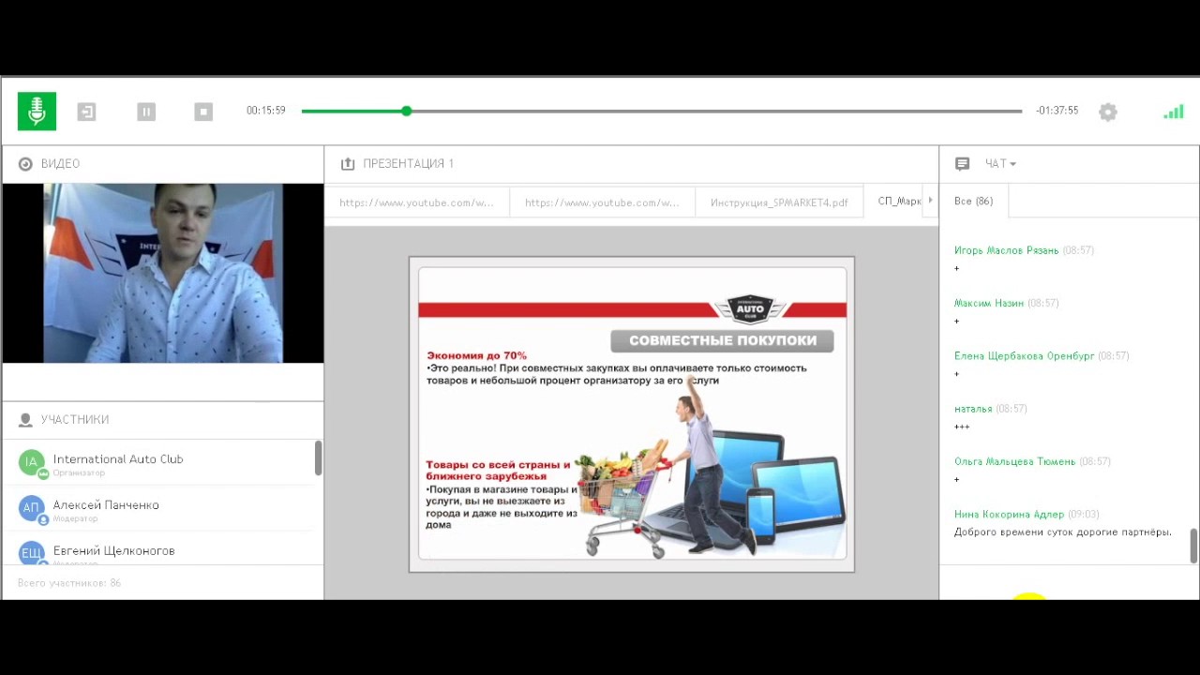Click the ВИДЕО panel title
Viewport: 1200px width, 675px height.
[x=60, y=164]
